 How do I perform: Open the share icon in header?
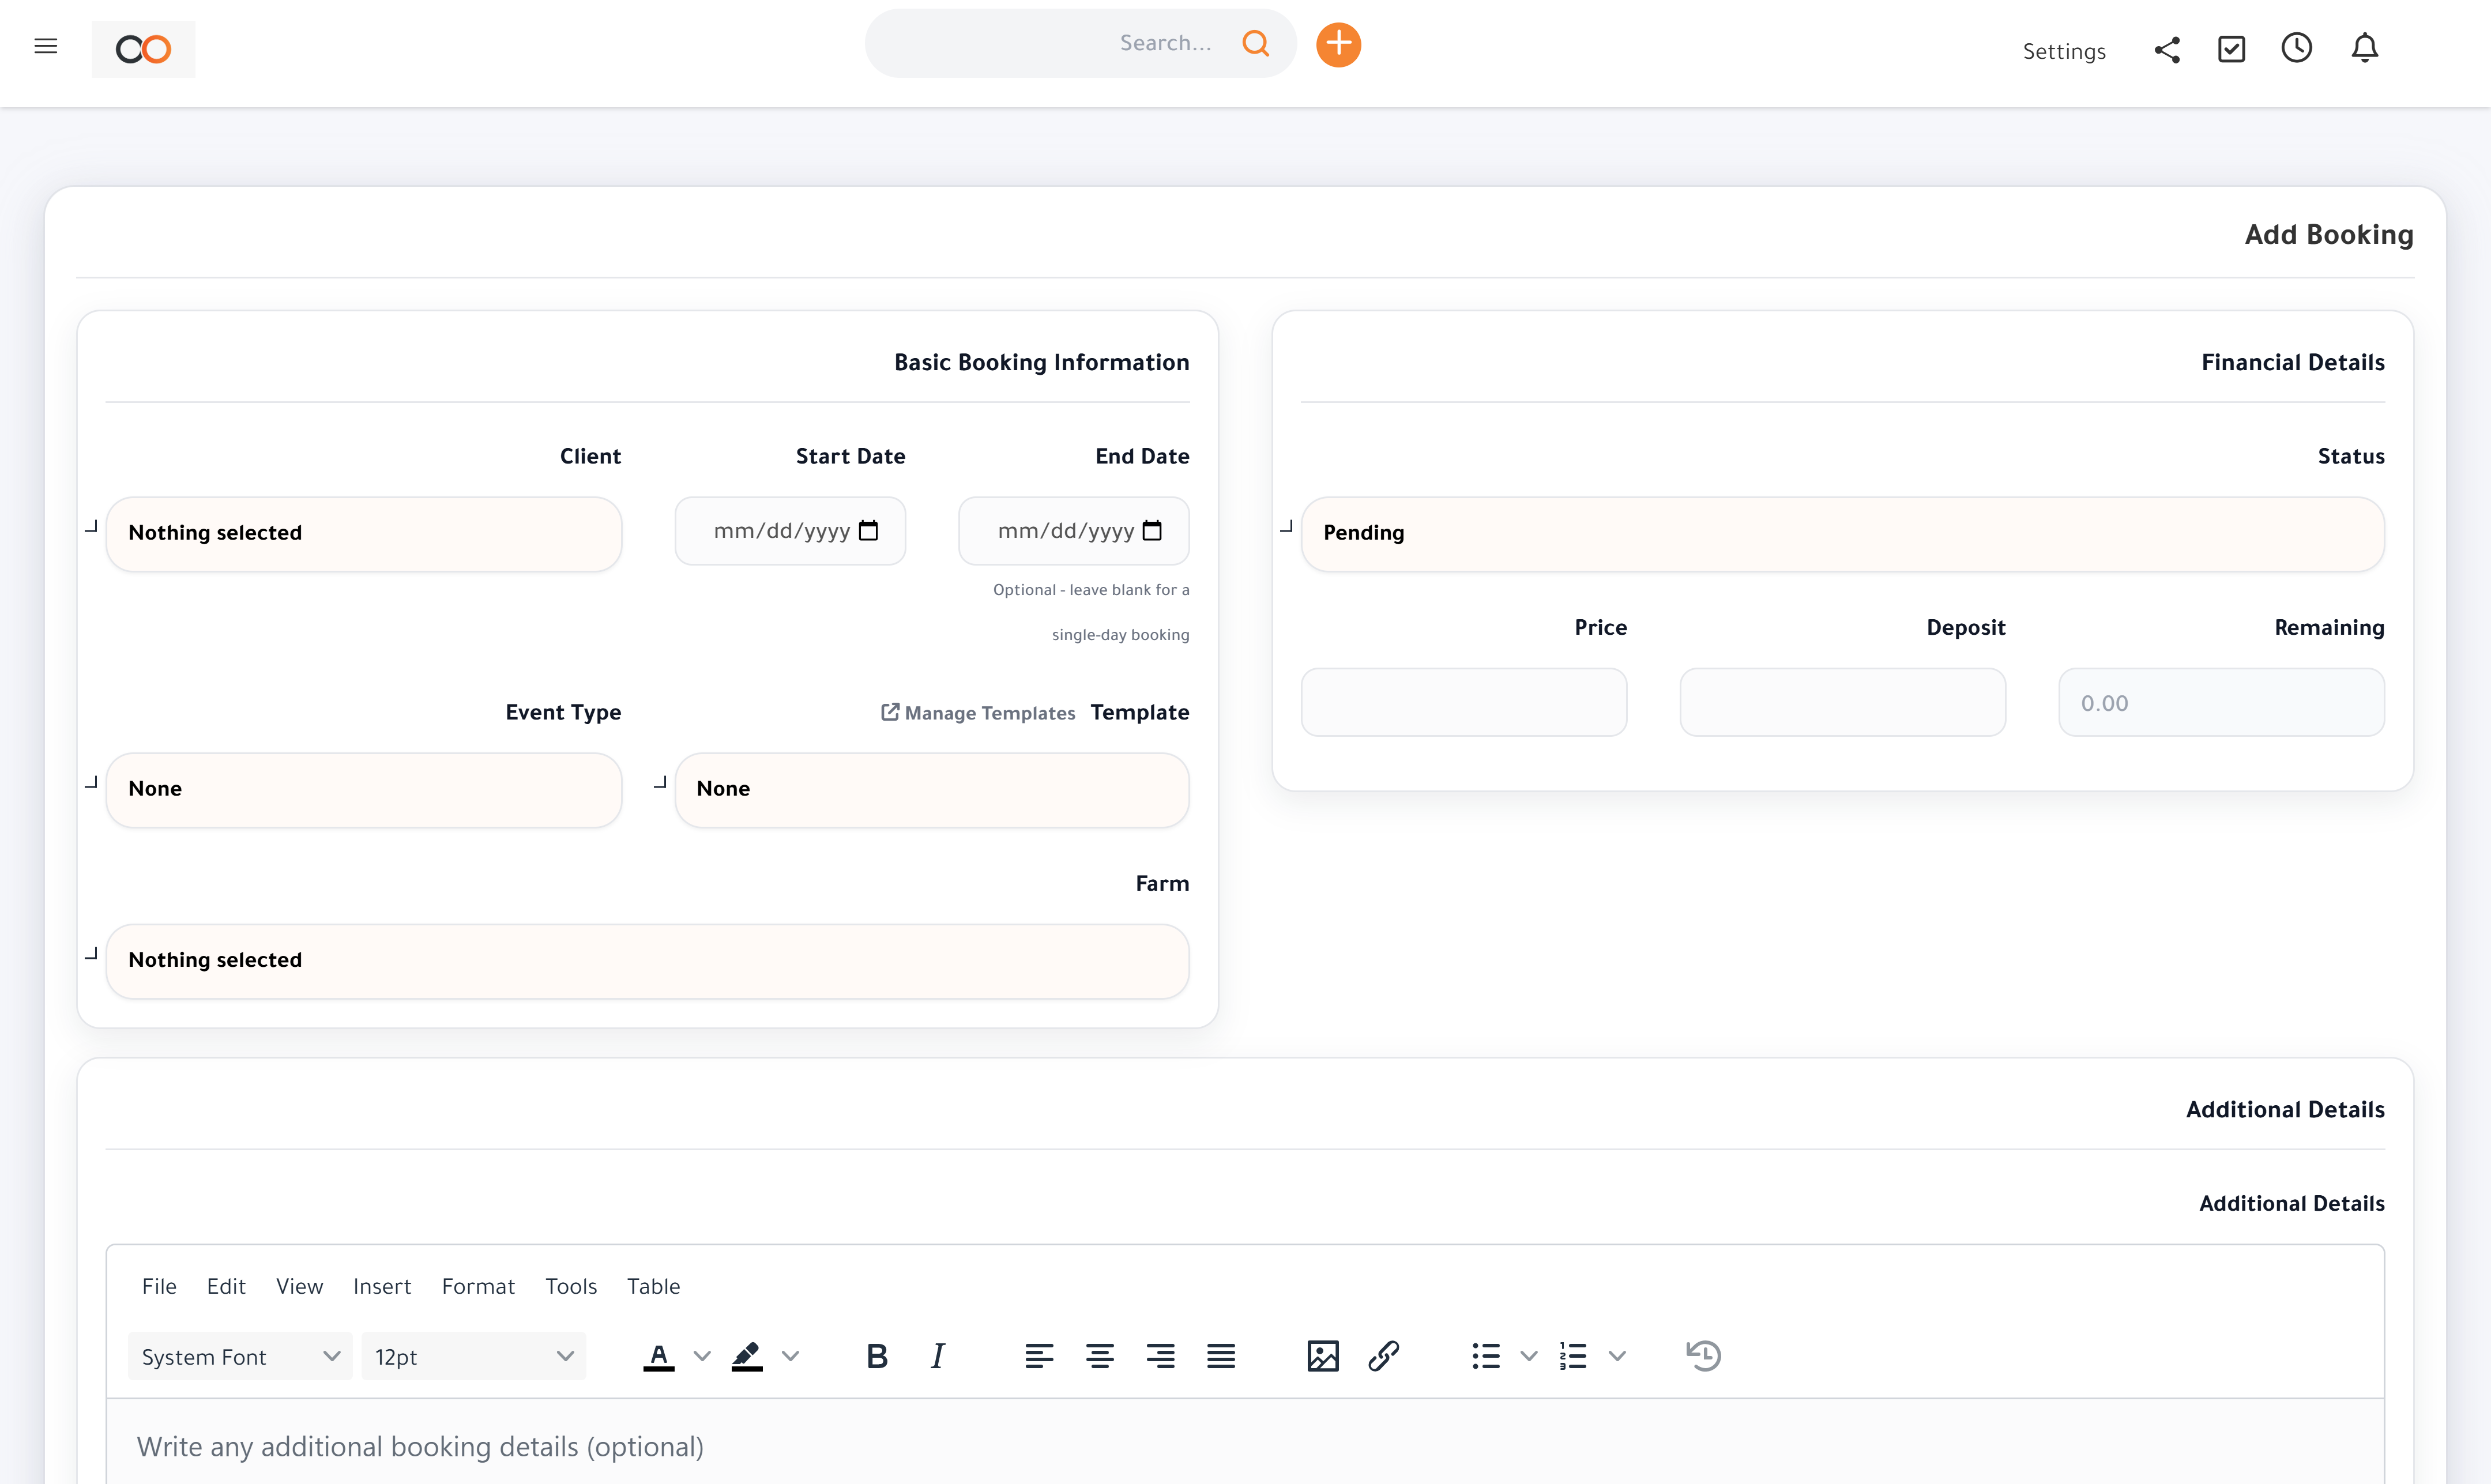pyautogui.click(x=2167, y=50)
